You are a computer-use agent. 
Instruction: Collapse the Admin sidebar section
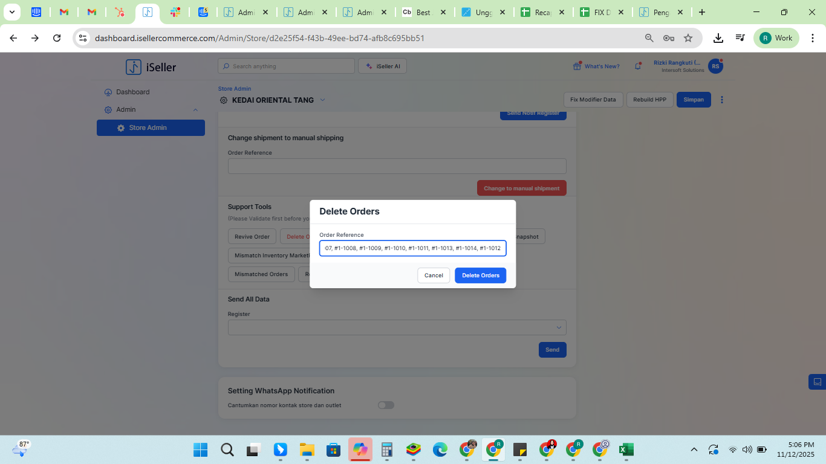pyautogui.click(x=195, y=110)
